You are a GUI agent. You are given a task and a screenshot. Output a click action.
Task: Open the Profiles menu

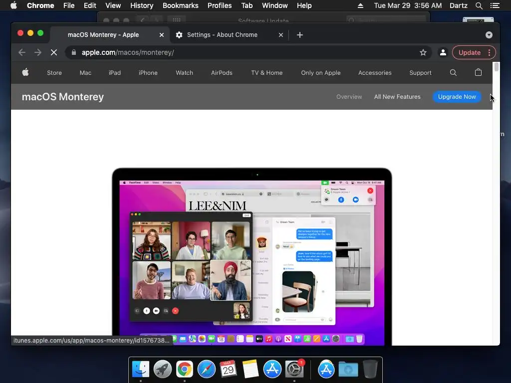coord(220,5)
